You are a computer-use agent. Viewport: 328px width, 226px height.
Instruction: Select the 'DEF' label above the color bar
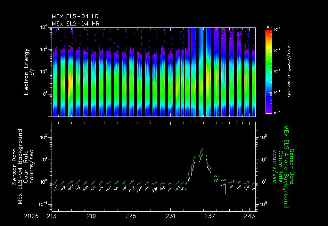click(269, 27)
